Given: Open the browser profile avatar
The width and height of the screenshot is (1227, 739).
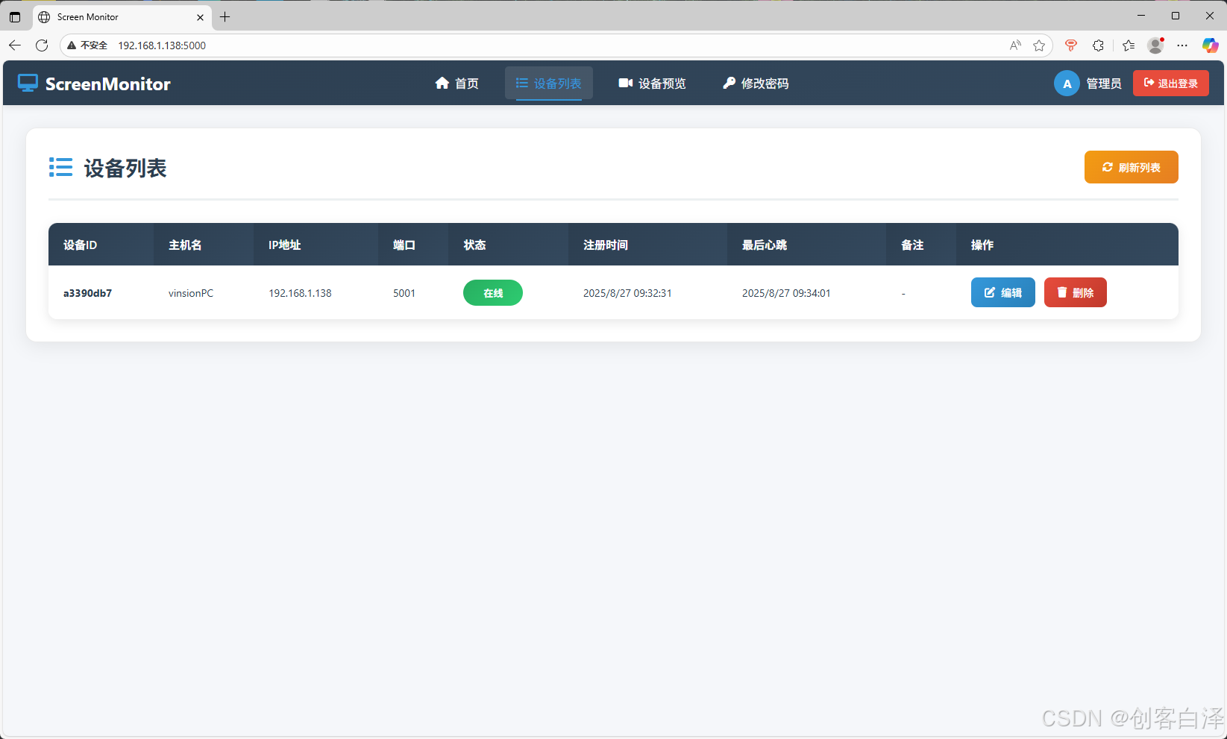Looking at the screenshot, I should click(1155, 45).
